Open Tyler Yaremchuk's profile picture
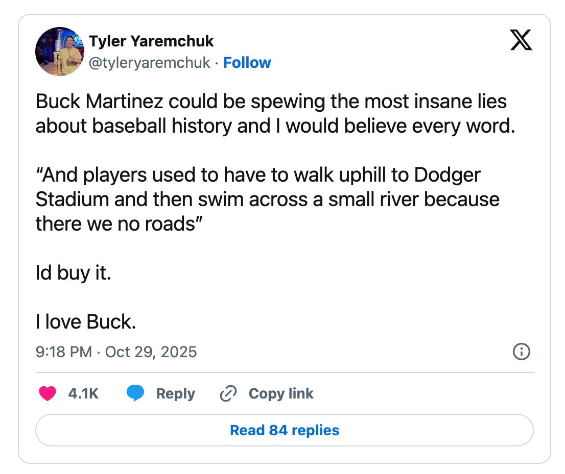The height and width of the screenshot is (474, 565). point(59,52)
